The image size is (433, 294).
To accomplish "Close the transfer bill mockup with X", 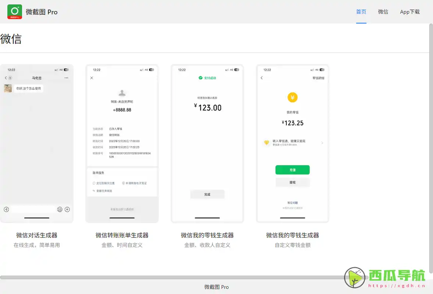I will [x=92, y=78].
